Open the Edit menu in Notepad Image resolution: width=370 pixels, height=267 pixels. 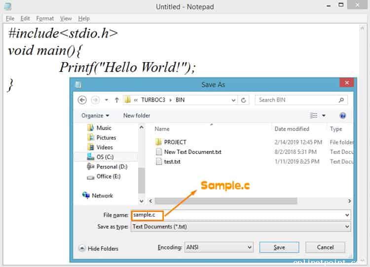[x=25, y=18]
